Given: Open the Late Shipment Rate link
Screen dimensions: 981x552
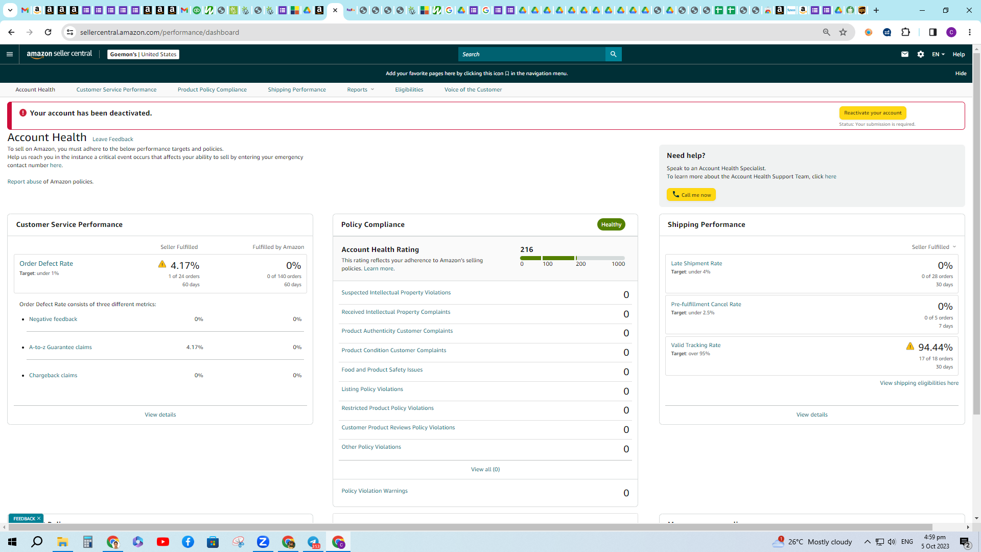Looking at the screenshot, I should [696, 263].
